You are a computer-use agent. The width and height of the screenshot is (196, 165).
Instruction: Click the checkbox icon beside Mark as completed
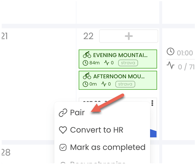click(x=63, y=148)
